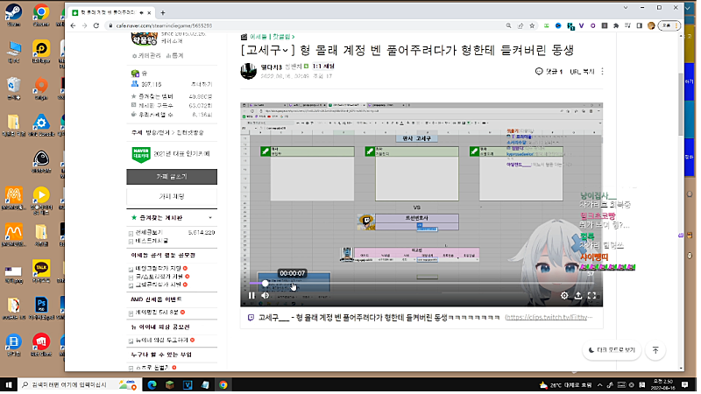The image size is (701, 394).
Task: Click the purple circle extension icon
Action: click(593, 26)
